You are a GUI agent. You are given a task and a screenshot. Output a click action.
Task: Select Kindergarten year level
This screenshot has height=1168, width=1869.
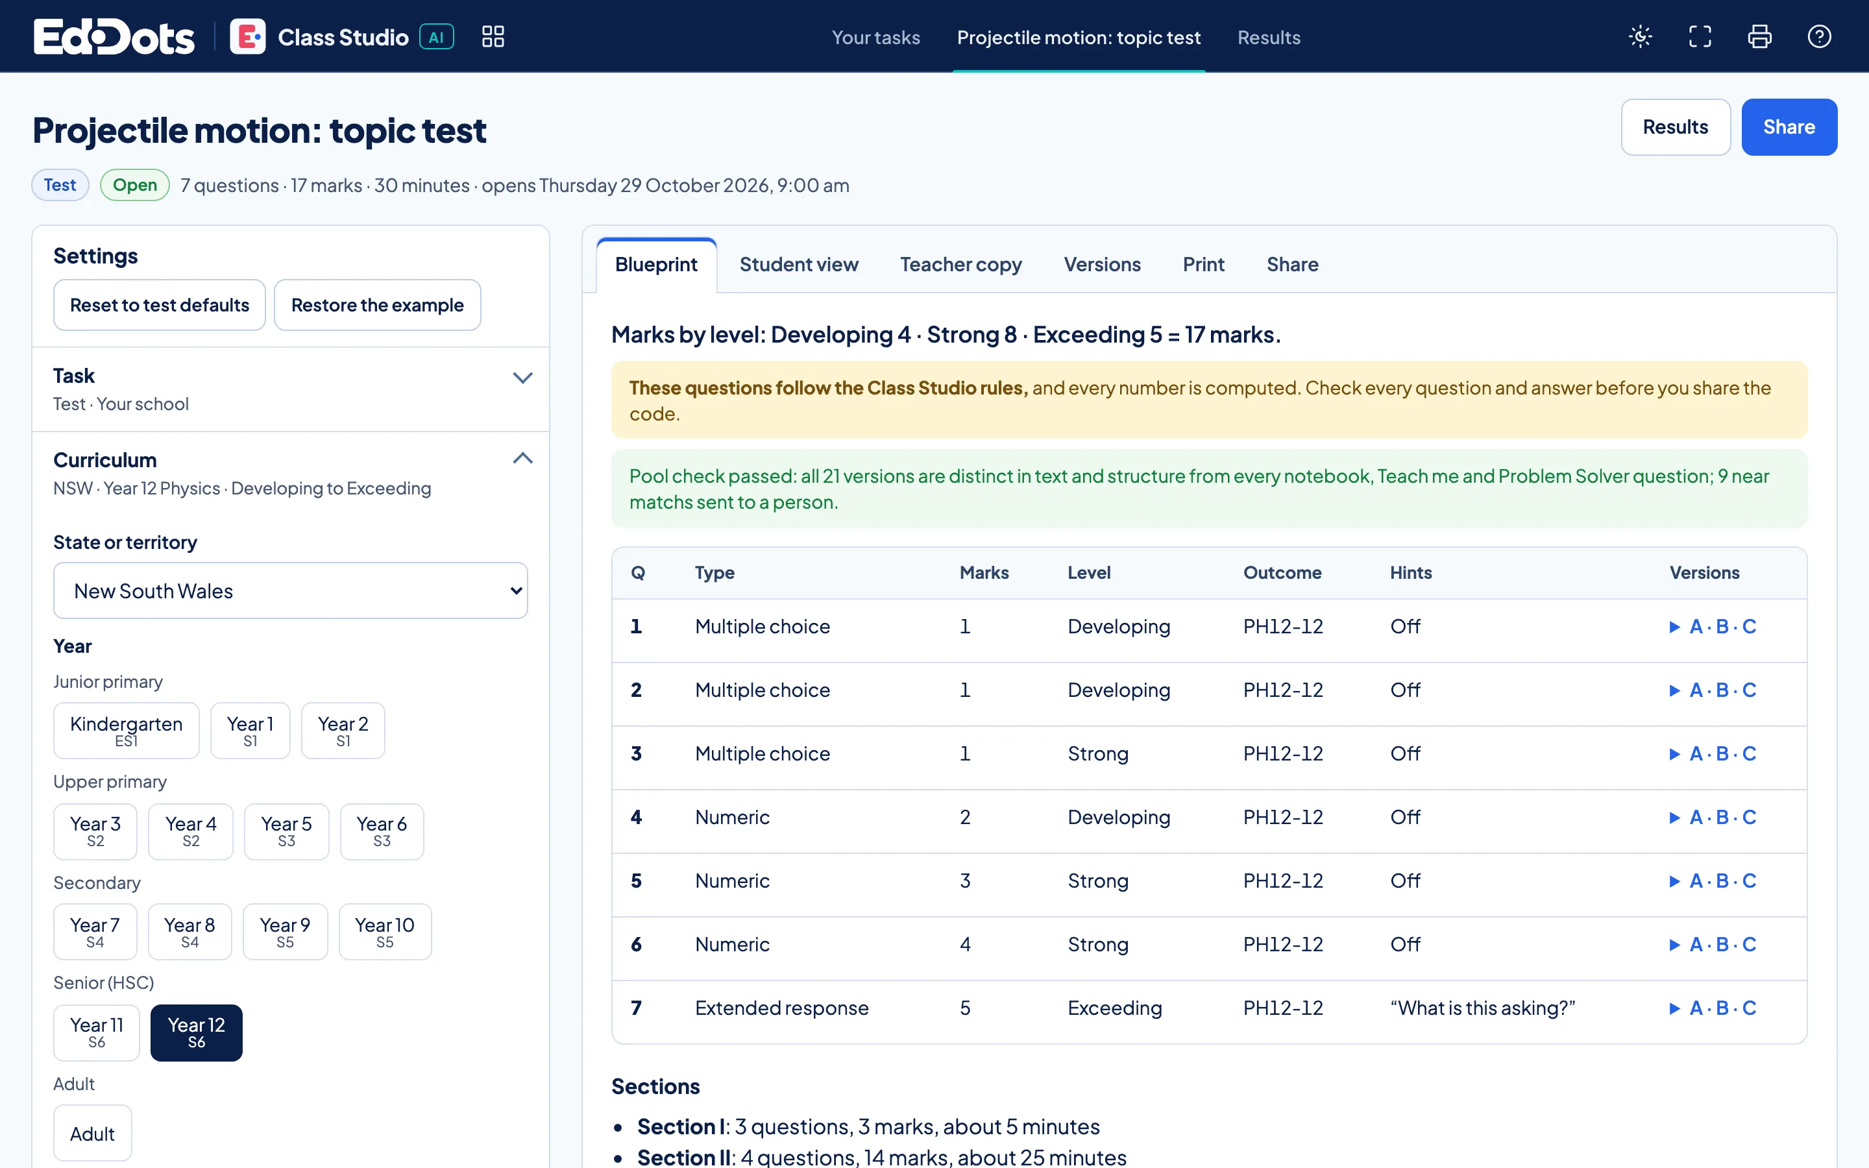coord(127,731)
